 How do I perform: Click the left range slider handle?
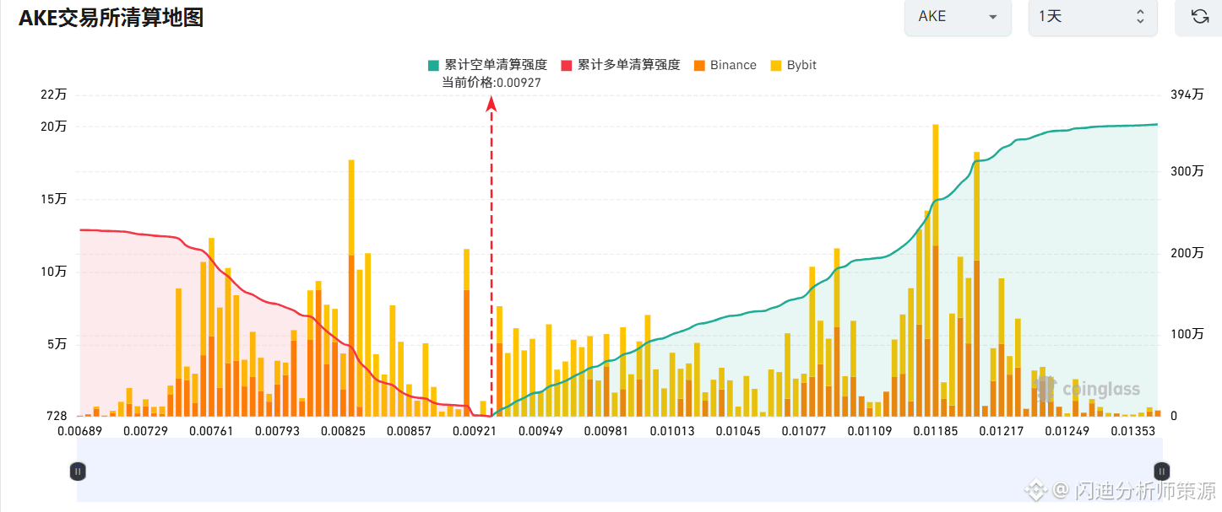pyautogui.click(x=78, y=472)
